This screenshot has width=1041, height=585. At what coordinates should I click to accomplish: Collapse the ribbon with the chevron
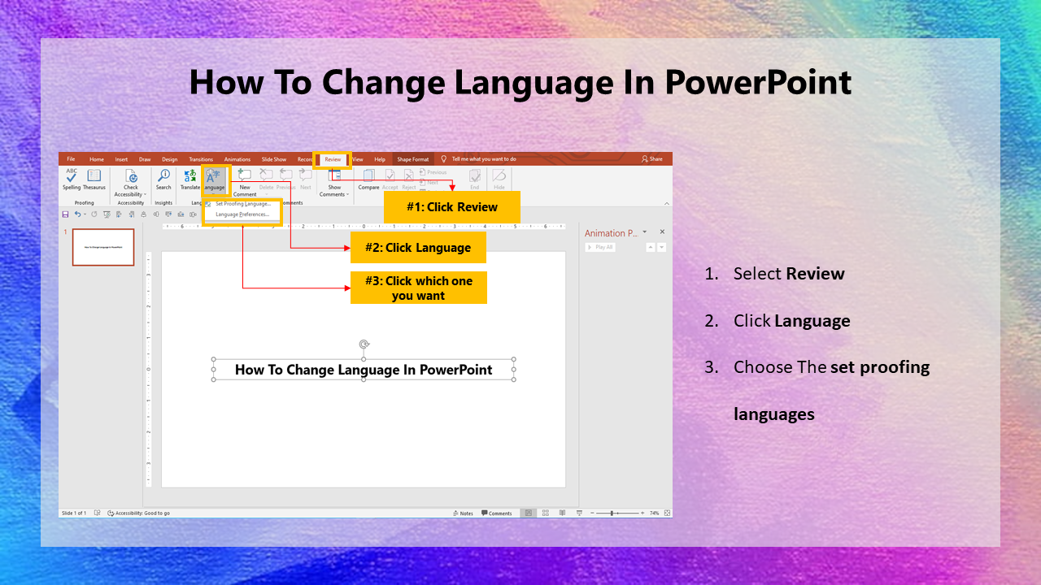pyautogui.click(x=667, y=204)
